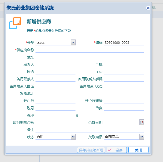The width and height of the screenshot is (163, 162).
Task: Select the 开户行账号 input field
Action: (x=124, y=101)
